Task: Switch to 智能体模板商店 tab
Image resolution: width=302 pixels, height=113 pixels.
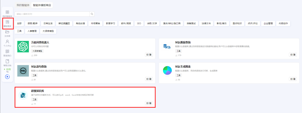Action: [x=42, y=5]
